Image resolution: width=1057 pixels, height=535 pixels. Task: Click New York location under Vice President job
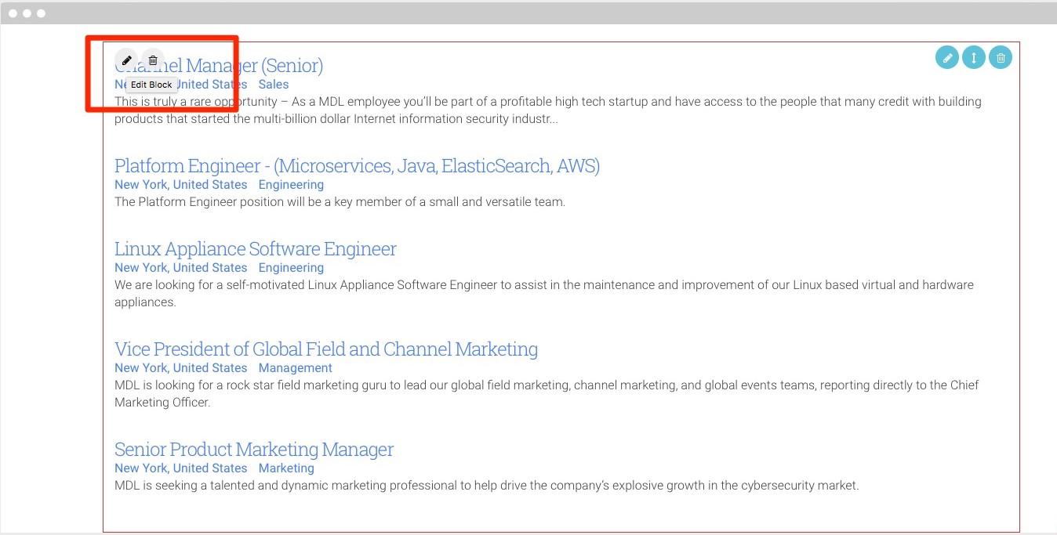[180, 368]
